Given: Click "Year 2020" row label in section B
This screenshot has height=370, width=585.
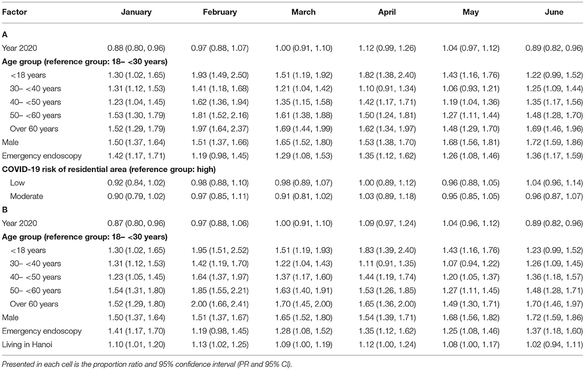Looking at the screenshot, I should [19, 223].
